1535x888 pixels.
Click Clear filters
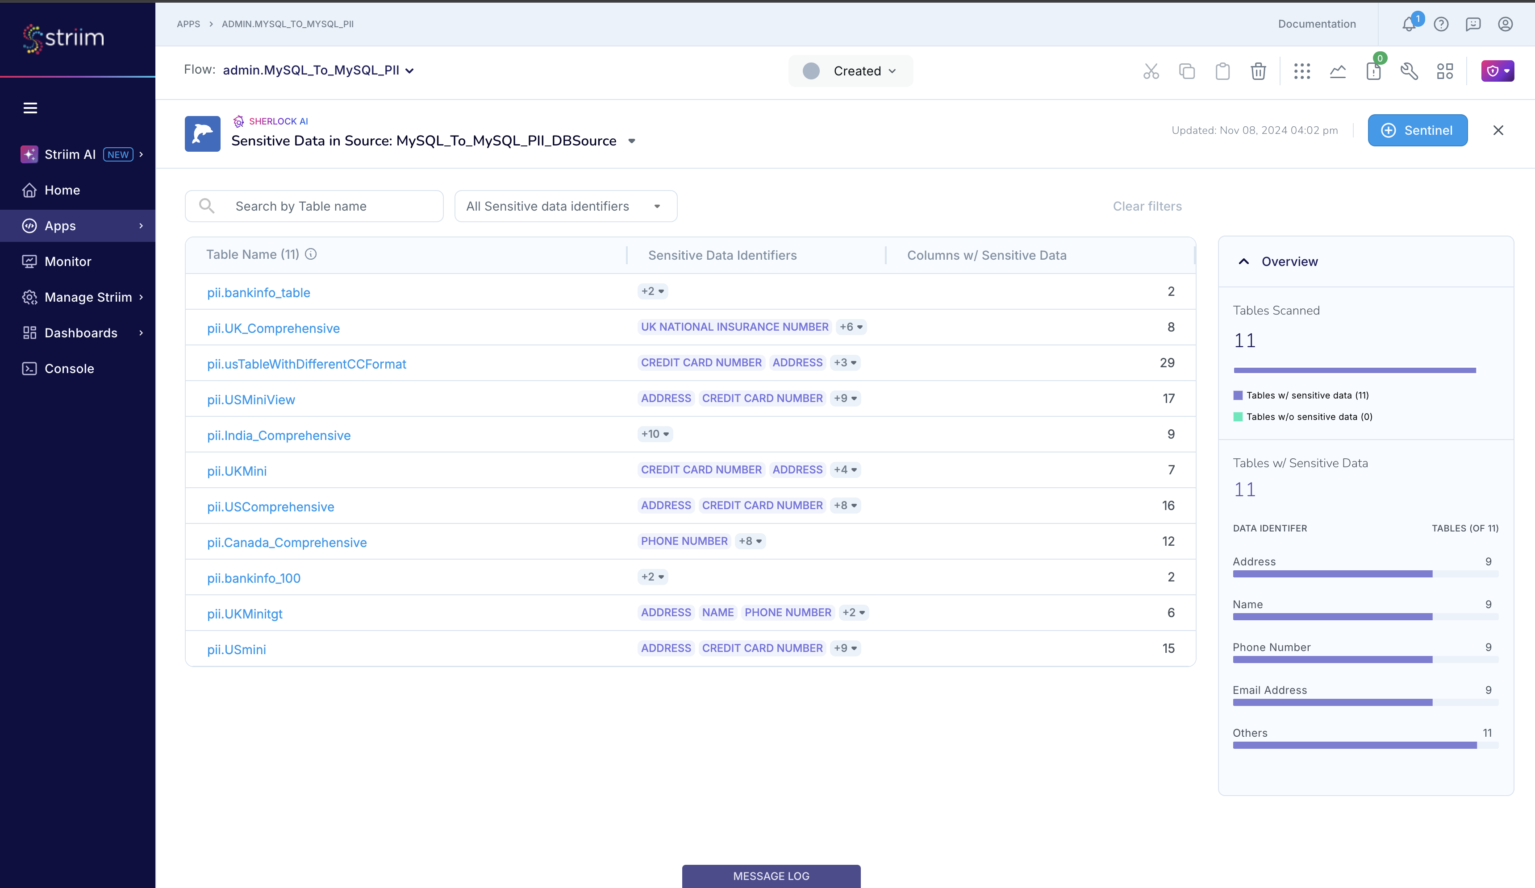click(x=1147, y=206)
